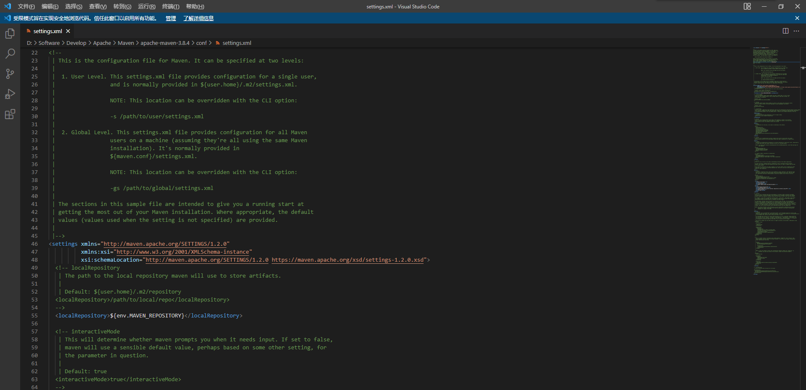Click the interactiveMode element text on line 63
The height and width of the screenshot is (390, 806).
point(118,380)
